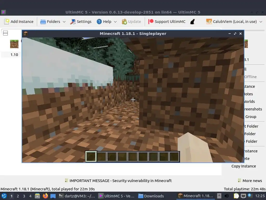Switch to UltimMC 5 taskbar entry
The image size is (266, 200).
pyautogui.click(x=117, y=196)
